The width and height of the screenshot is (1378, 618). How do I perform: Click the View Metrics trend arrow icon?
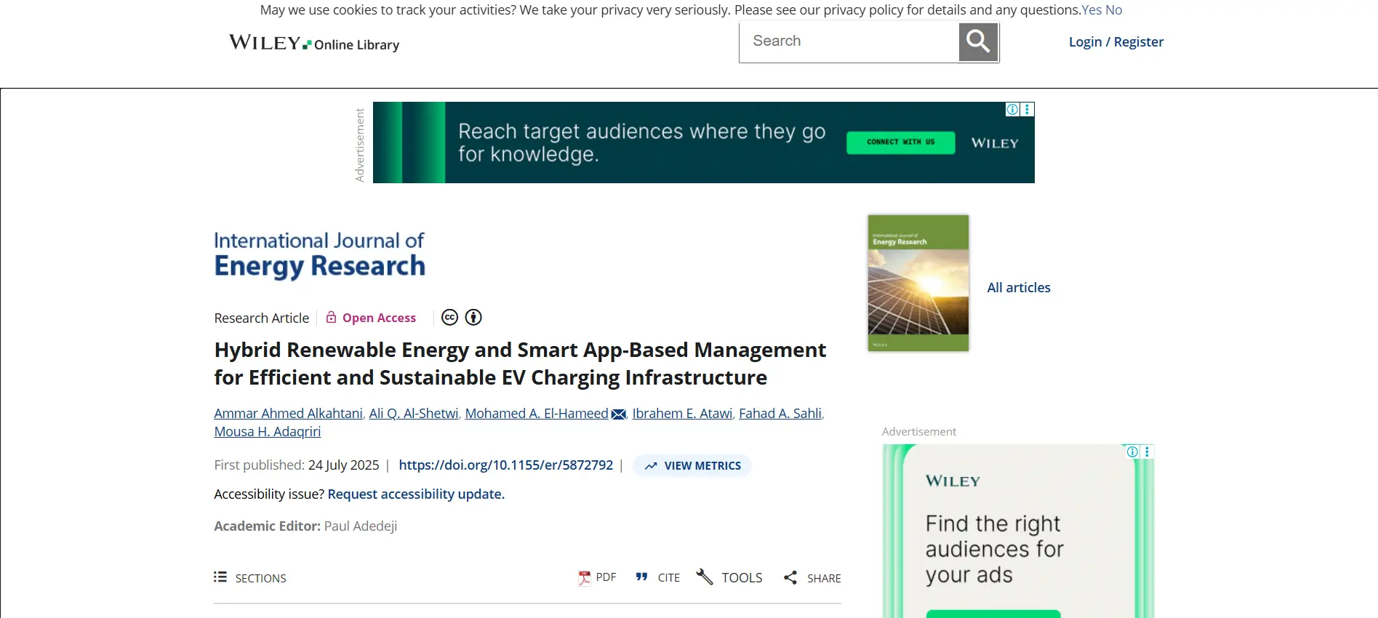[x=651, y=466]
